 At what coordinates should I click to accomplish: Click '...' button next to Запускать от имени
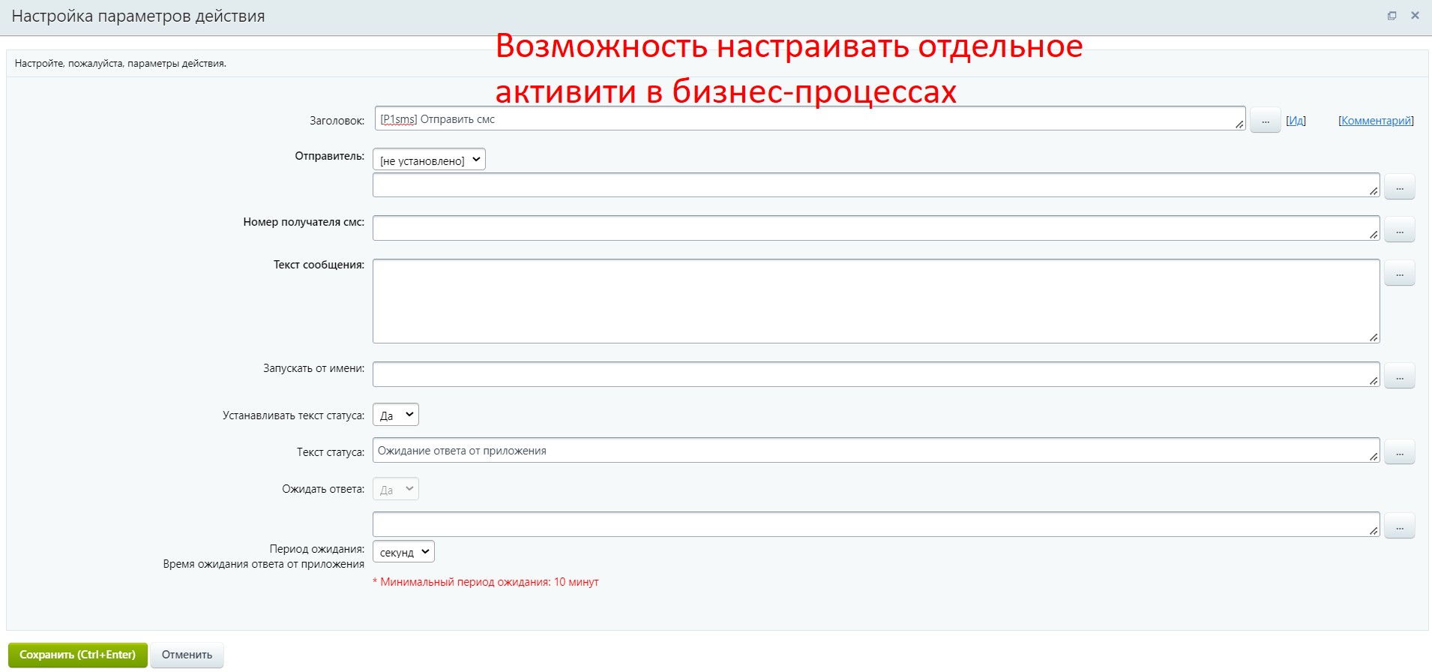coord(1399,376)
